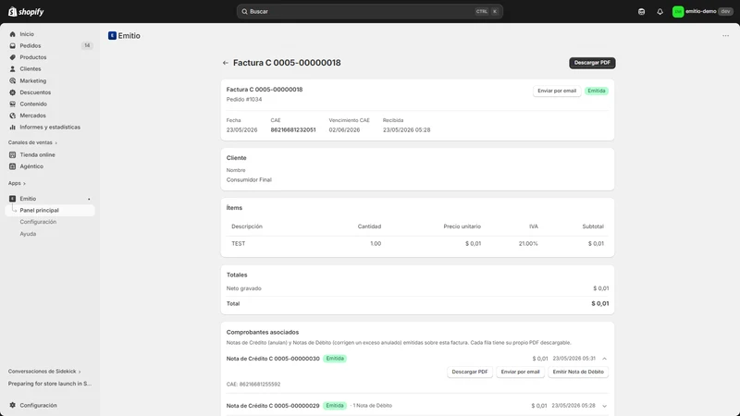Expand Conversaciones de Sidekick
Viewport: 740px width, 416px height.
coord(44,372)
